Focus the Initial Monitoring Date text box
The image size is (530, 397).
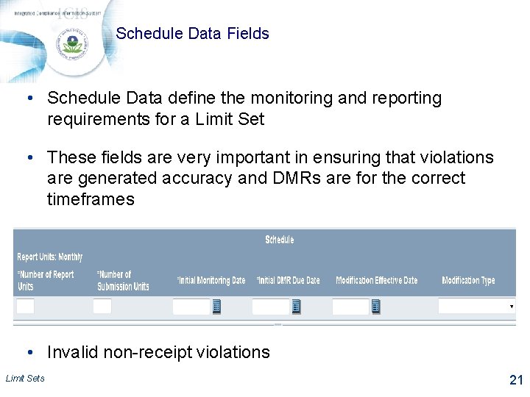coord(191,307)
